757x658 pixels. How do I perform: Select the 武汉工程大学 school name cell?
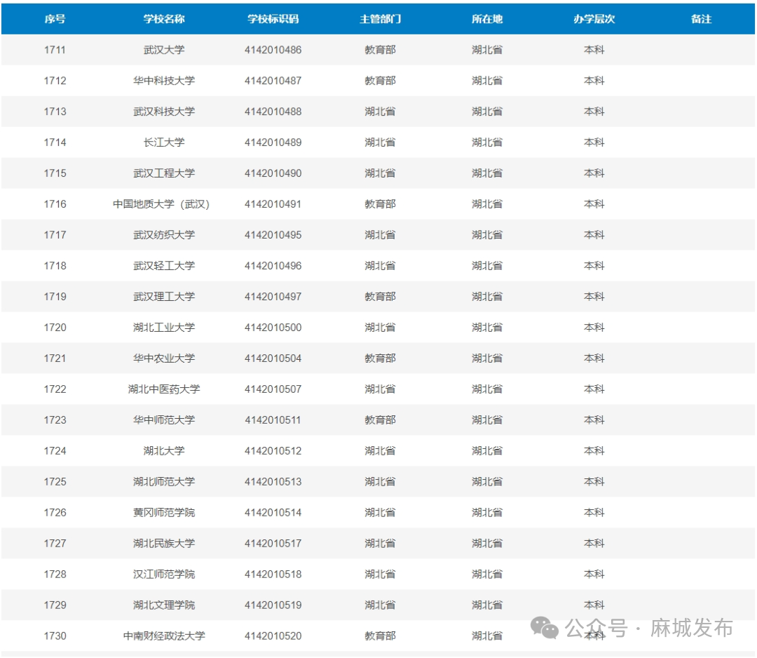164,173
